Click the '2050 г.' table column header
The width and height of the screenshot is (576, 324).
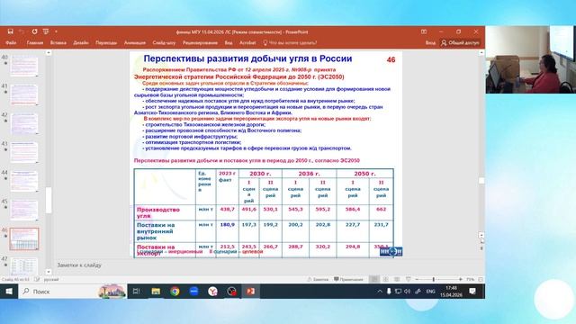[364, 174]
